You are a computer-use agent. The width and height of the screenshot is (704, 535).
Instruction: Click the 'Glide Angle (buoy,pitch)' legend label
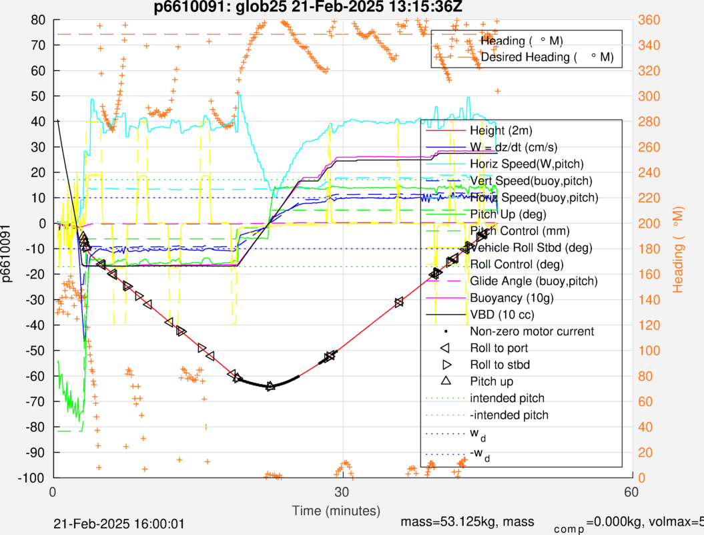click(534, 281)
